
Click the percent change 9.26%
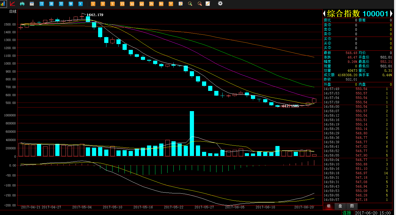[x=352, y=62]
